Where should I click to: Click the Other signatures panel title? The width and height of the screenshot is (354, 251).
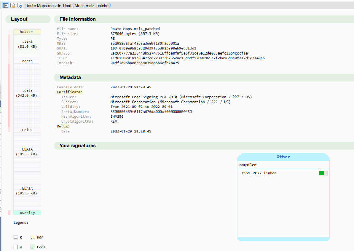pyautogui.click(x=283, y=157)
